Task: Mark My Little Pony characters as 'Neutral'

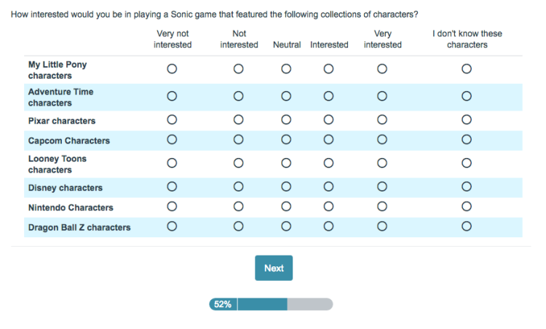Action: (x=286, y=69)
